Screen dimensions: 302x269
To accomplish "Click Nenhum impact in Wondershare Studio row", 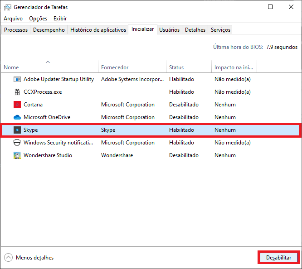I will click(x=225, y=155).
